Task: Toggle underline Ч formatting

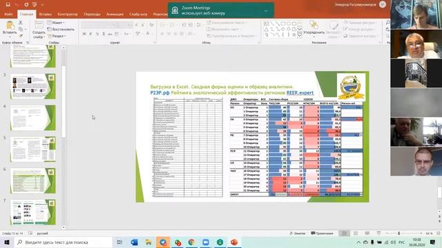Action: coord(97,34)
